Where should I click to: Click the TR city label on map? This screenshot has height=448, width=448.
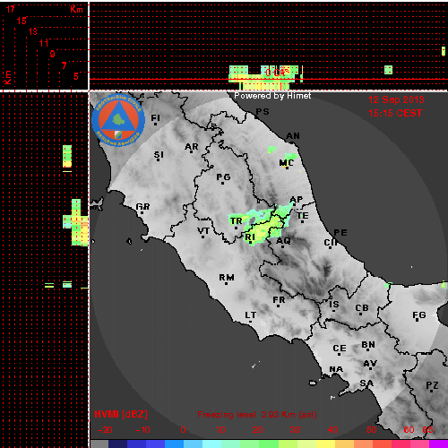point(237,221)
